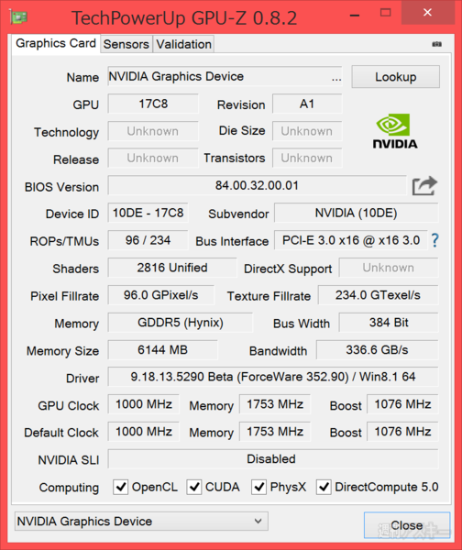Toggle the OpenCL checkbox
The height and width of the screenshot is (550, 462).
120,487
